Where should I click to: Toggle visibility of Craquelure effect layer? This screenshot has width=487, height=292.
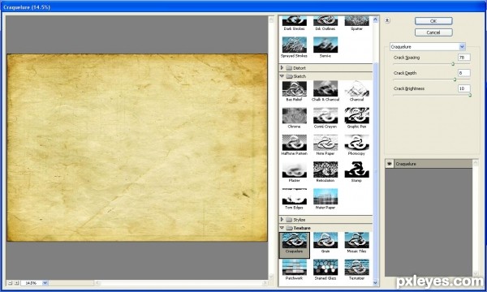[x=390, y=164]
